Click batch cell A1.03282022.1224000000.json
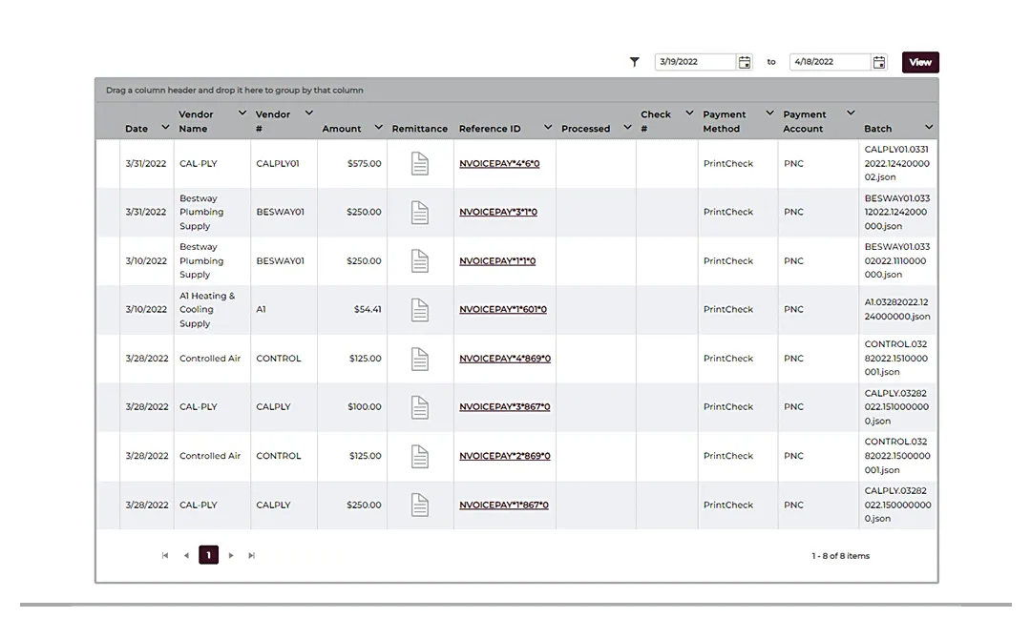The height and width of the screenshot is (639, 1031). tap(896, 309)
